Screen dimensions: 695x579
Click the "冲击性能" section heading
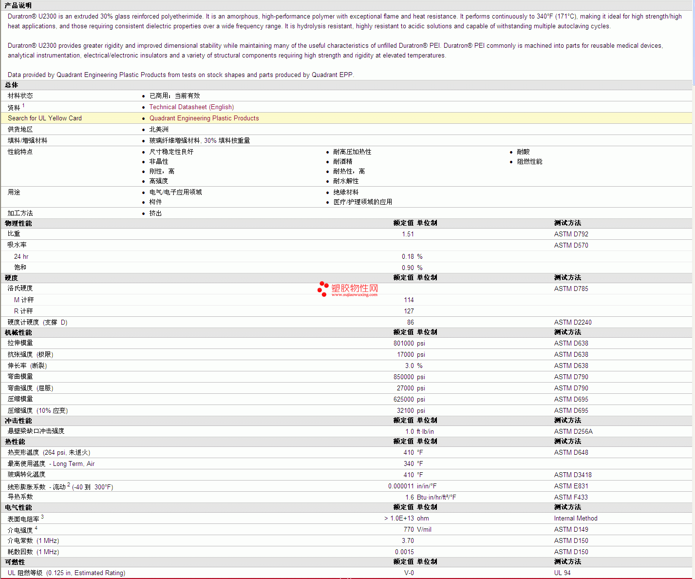(18, 421)
